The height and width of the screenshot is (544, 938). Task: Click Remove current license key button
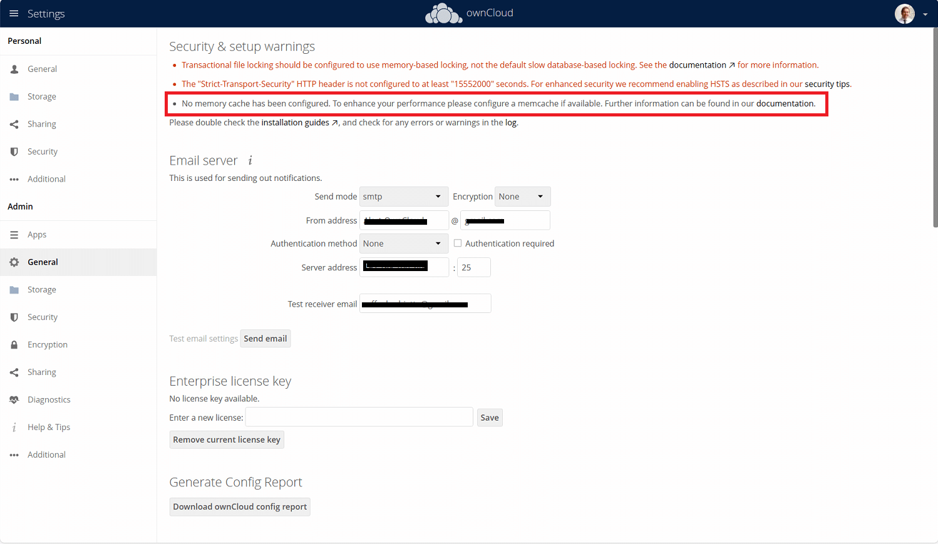point(227,439)
